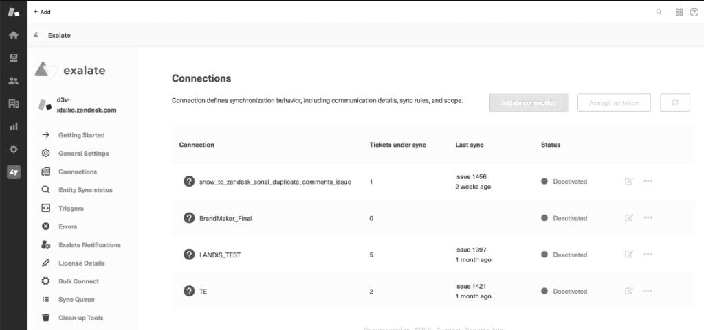Click the Initiate connection button
The image size is (704, 330).
click(529, 102)
